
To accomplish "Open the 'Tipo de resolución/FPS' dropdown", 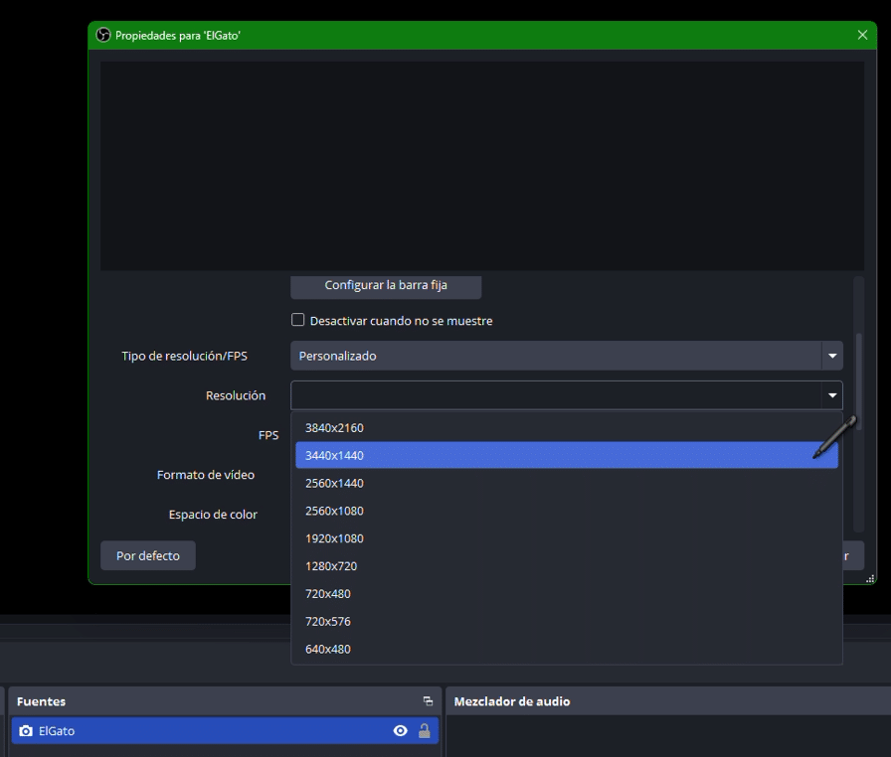I will point(566,356).
